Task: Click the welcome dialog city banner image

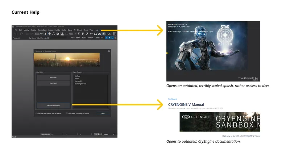Action: [x=67, y=59]
